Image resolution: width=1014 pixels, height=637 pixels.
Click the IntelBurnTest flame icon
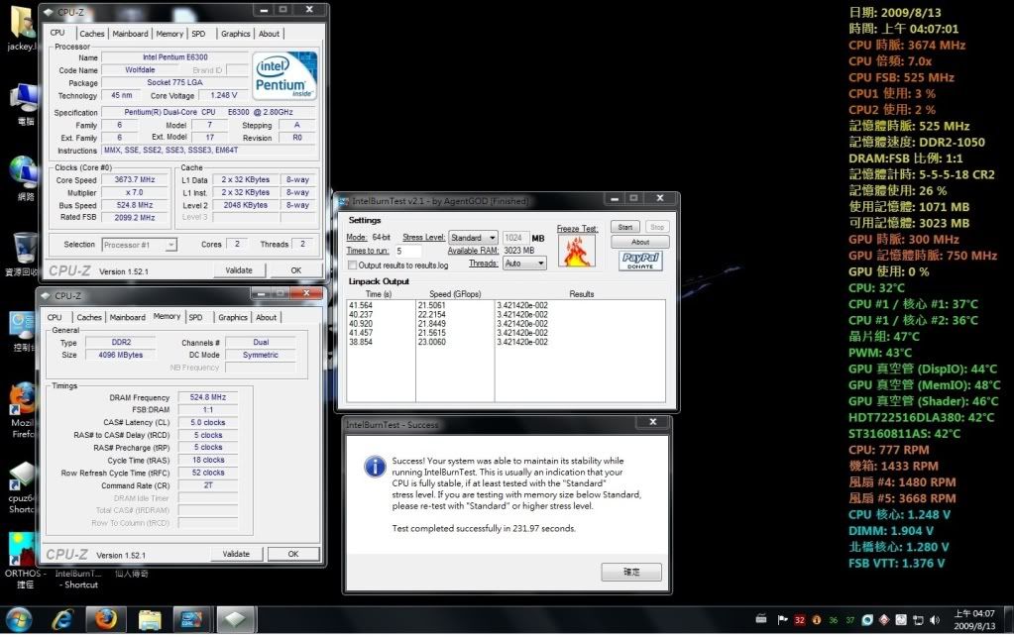[577, 251]
